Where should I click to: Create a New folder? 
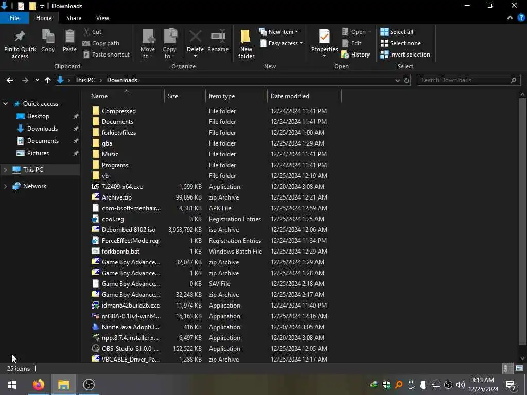pos(246,44)
